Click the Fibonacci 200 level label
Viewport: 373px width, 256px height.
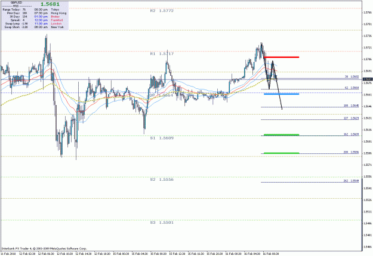[x=351, y=152]
